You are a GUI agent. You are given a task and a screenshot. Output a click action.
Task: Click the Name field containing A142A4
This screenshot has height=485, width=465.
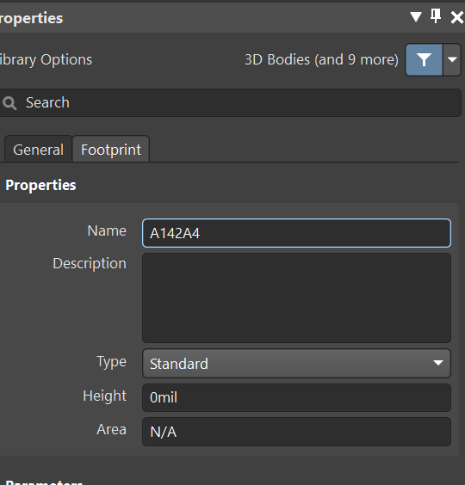coord(296,233)
